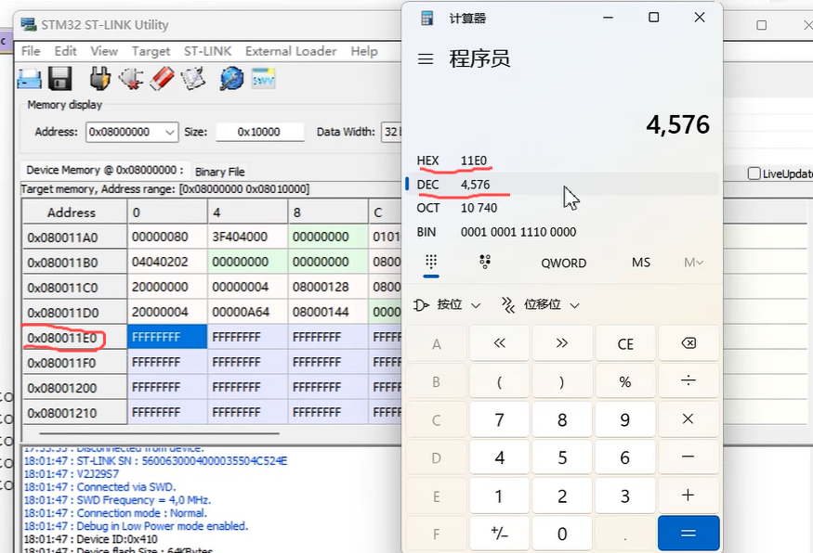The height and width of the screenshot is (553, 813).
Task: Expand the 按位 bitwise dropdown
Action: [448, 305]
